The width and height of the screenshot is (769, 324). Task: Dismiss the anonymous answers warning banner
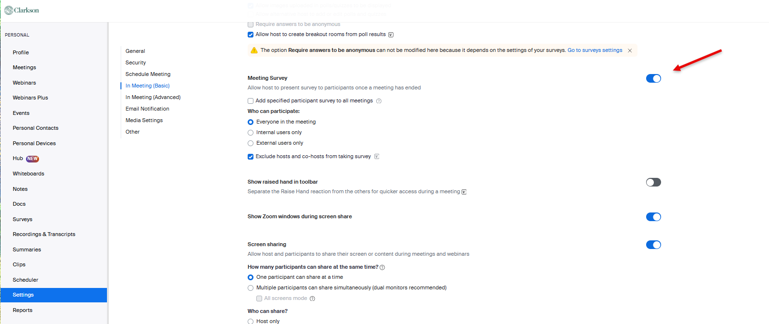click(x=630, y=50)
